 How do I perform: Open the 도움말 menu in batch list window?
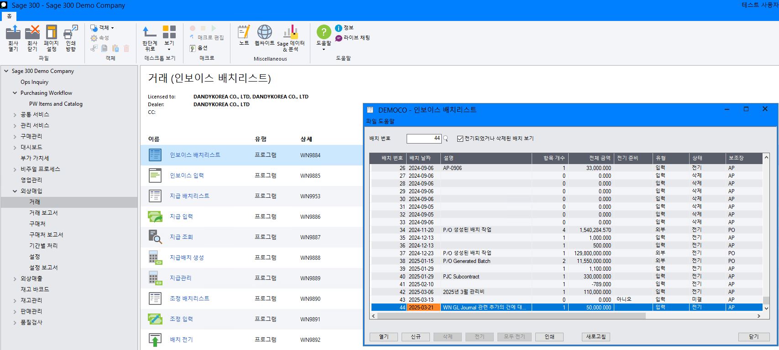tap(386, 121)
